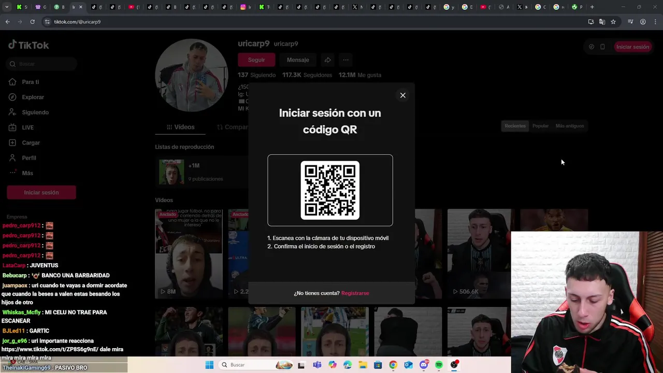Open Microsoft Store from taskbar
The width and height of the screenshot is (663, 373).
(x=378, y=365)
